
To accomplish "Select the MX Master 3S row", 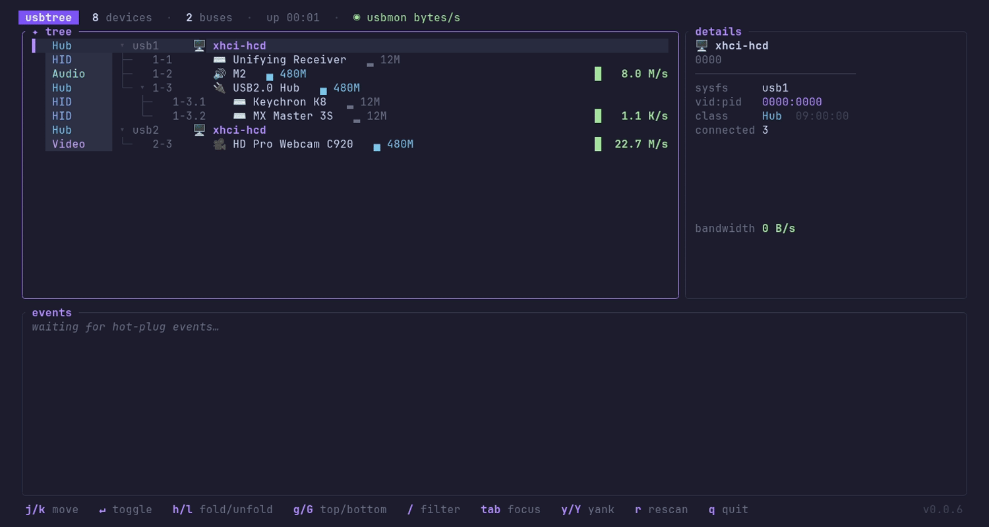I will click(x=350, y=116).
